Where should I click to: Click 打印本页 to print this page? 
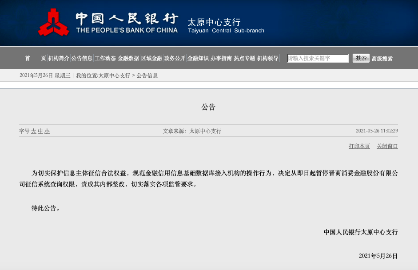coord(358,147)
